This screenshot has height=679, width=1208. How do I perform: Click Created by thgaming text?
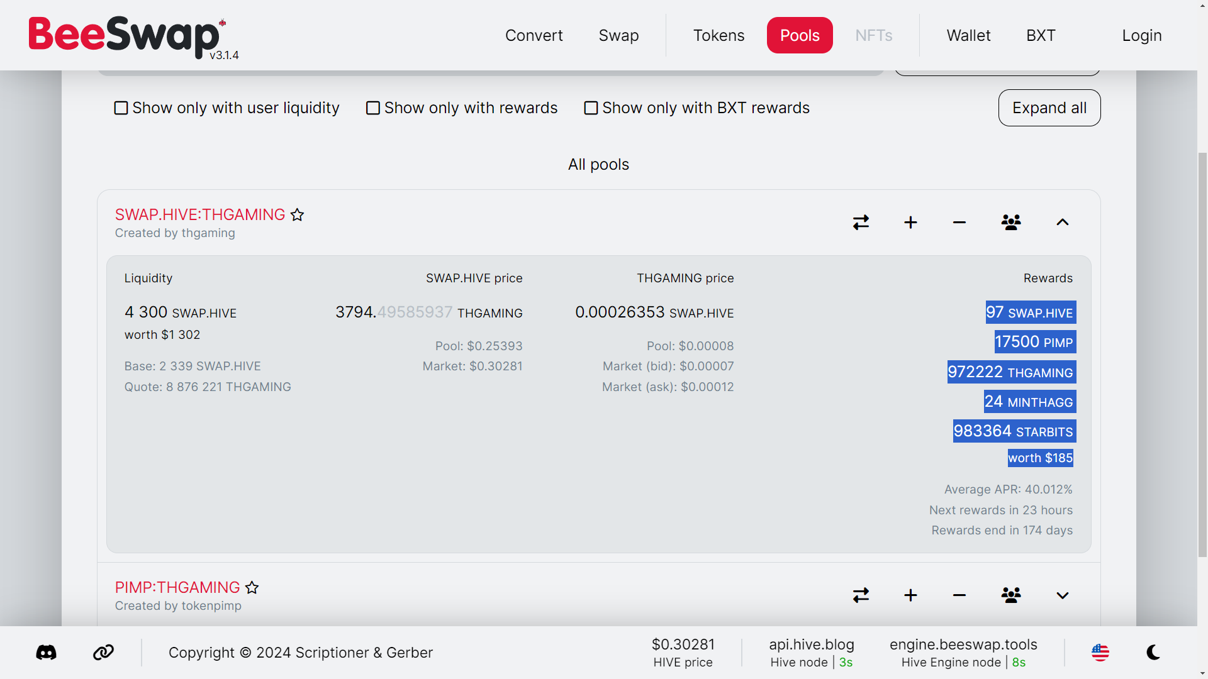pyautogui.click(x=175, y=233)
